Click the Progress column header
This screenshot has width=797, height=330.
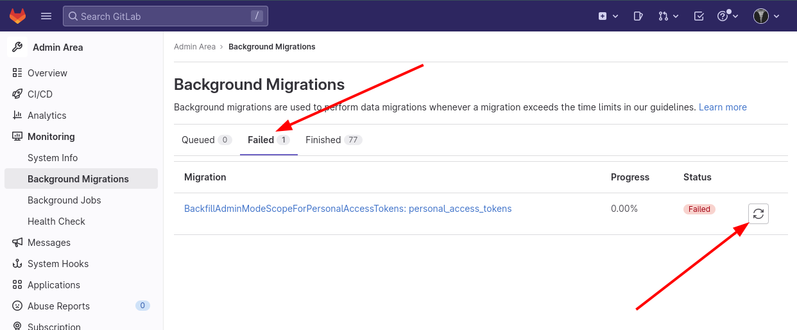click(630, 177)
